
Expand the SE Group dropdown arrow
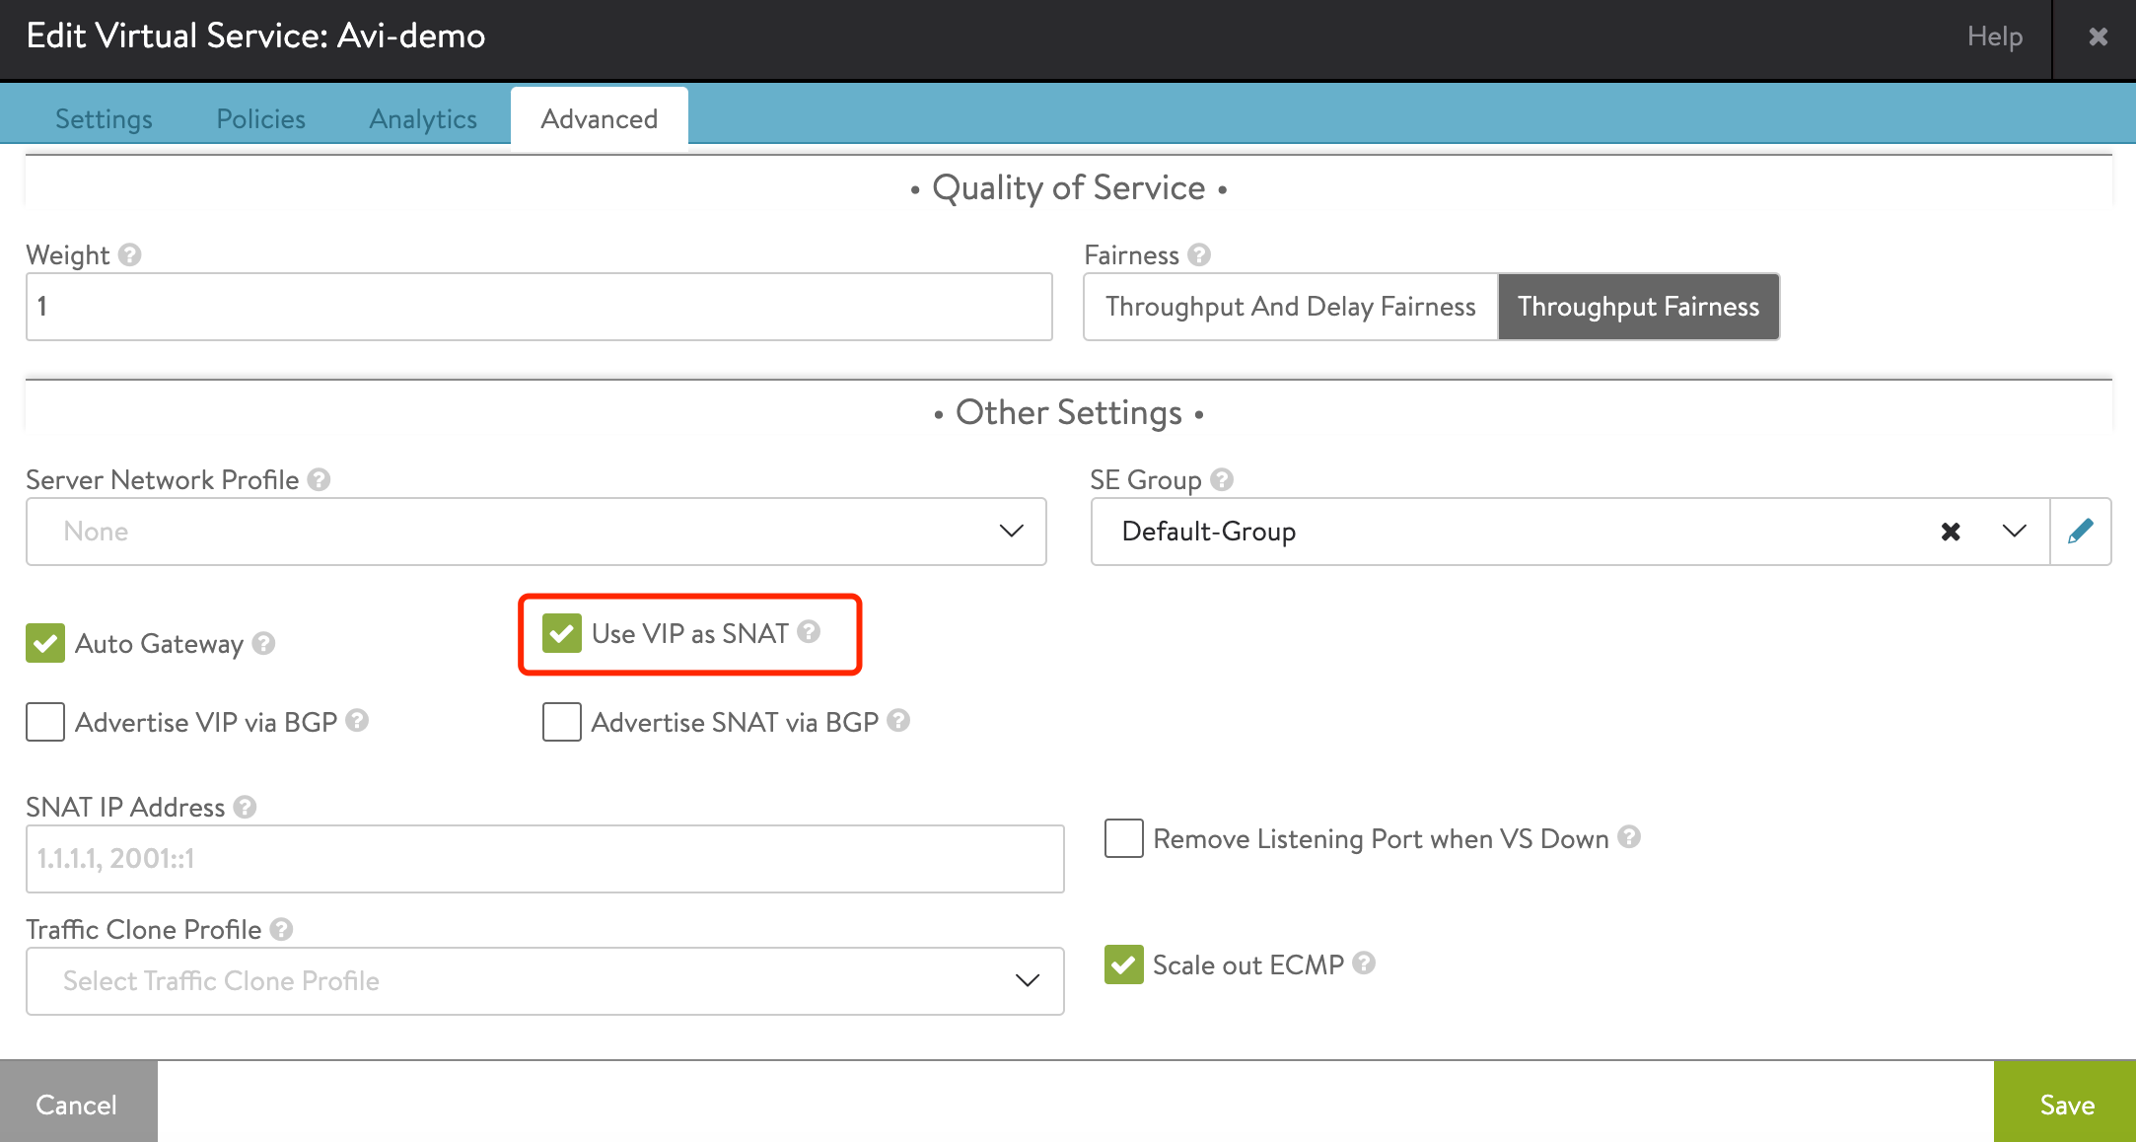(x=2015, y=532)
